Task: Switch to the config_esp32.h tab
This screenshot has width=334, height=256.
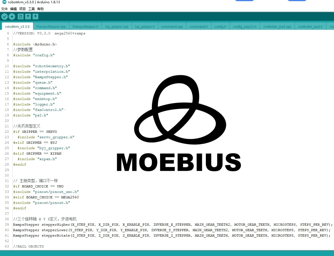Action: pyautogui.click(x=245, y=27)
